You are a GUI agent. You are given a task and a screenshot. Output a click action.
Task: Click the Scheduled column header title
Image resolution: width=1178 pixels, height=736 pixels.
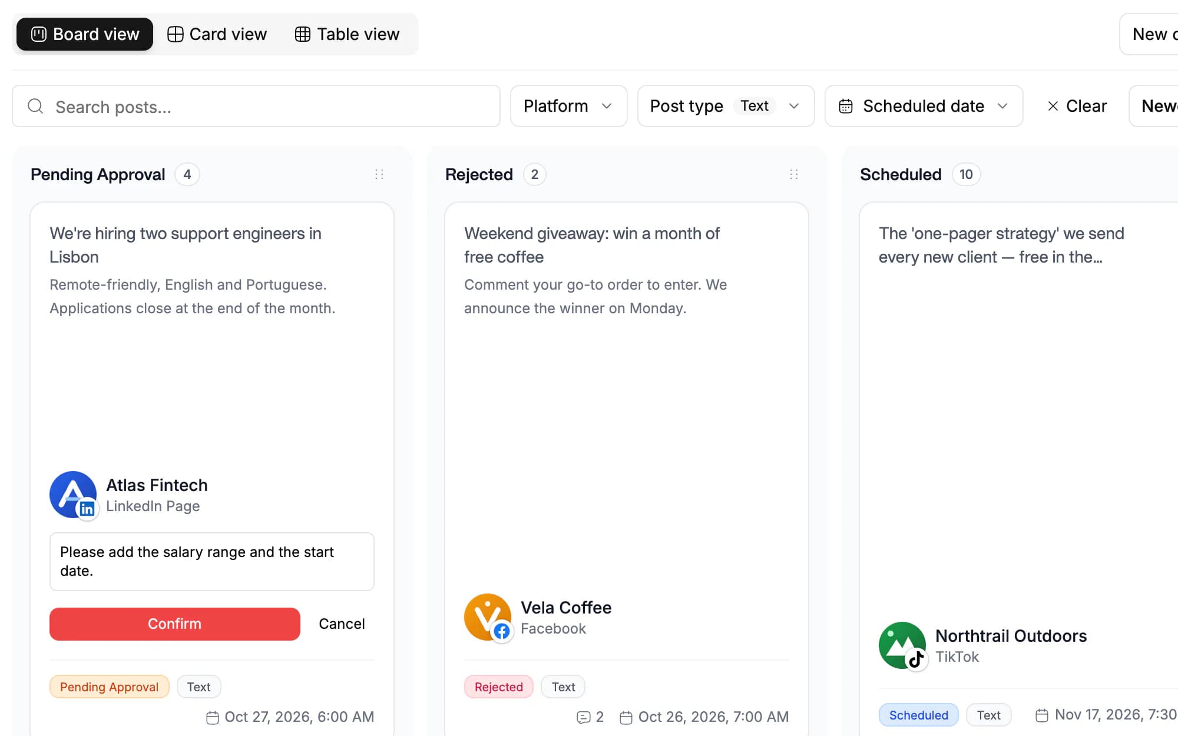click(x=901, y=174)
